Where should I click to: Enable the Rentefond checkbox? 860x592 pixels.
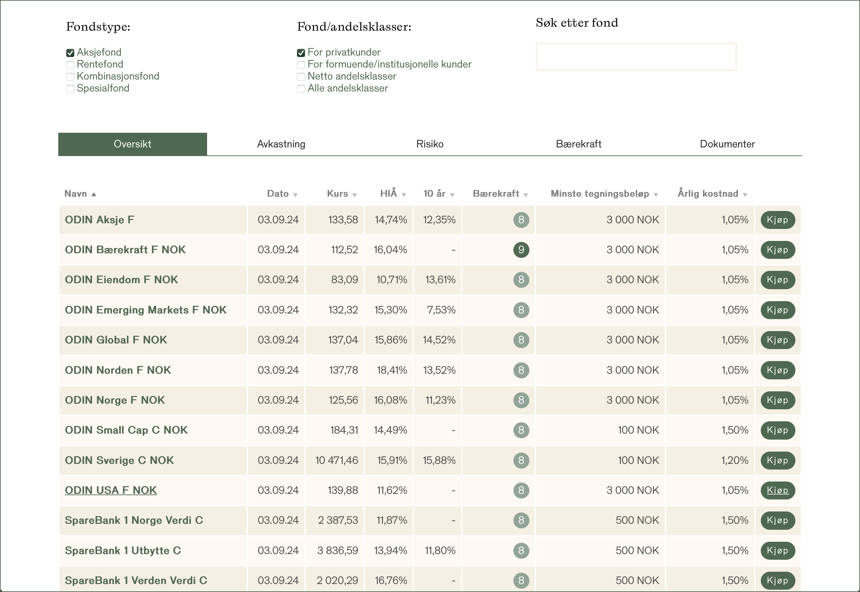(70, 65)
